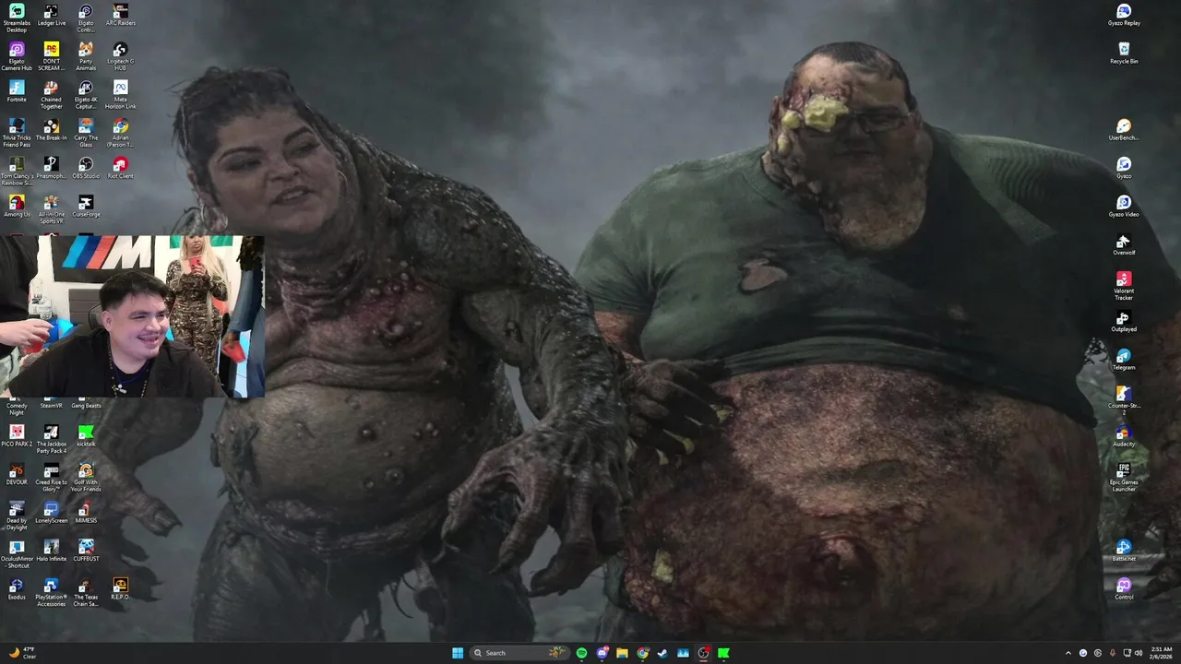The image size is (1181, 664).
Task: Select the Party Animals corgi icon
Action: tap(86, 56)
